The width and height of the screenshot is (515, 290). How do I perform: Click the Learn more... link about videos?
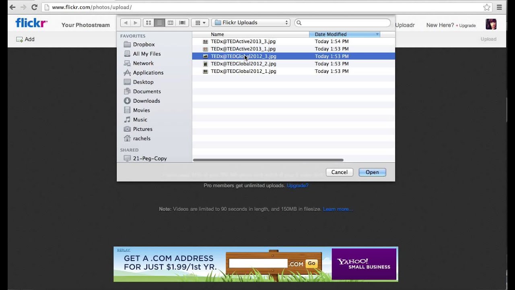tap(338, 209)
